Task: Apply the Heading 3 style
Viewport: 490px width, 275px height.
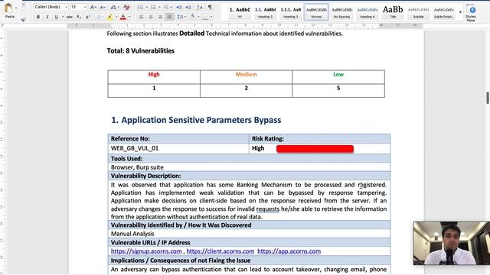Action: pos(291,12)
